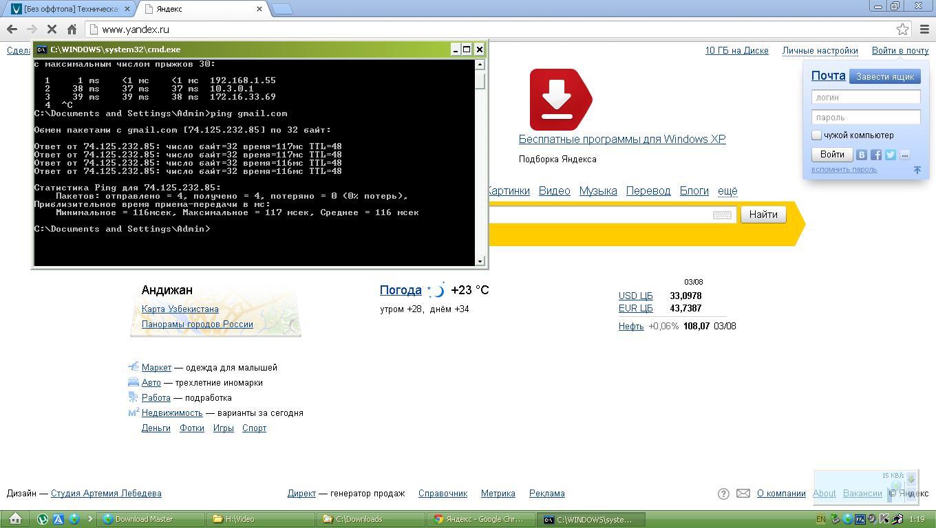936x528 pixels.
Task: Click the USD ЦБ rate link
Action: click(635, 296)
